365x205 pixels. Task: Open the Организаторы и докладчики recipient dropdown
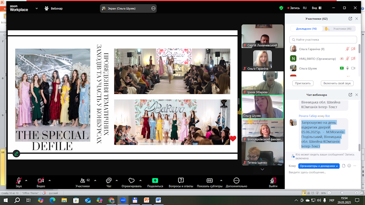tap(319, 166)
